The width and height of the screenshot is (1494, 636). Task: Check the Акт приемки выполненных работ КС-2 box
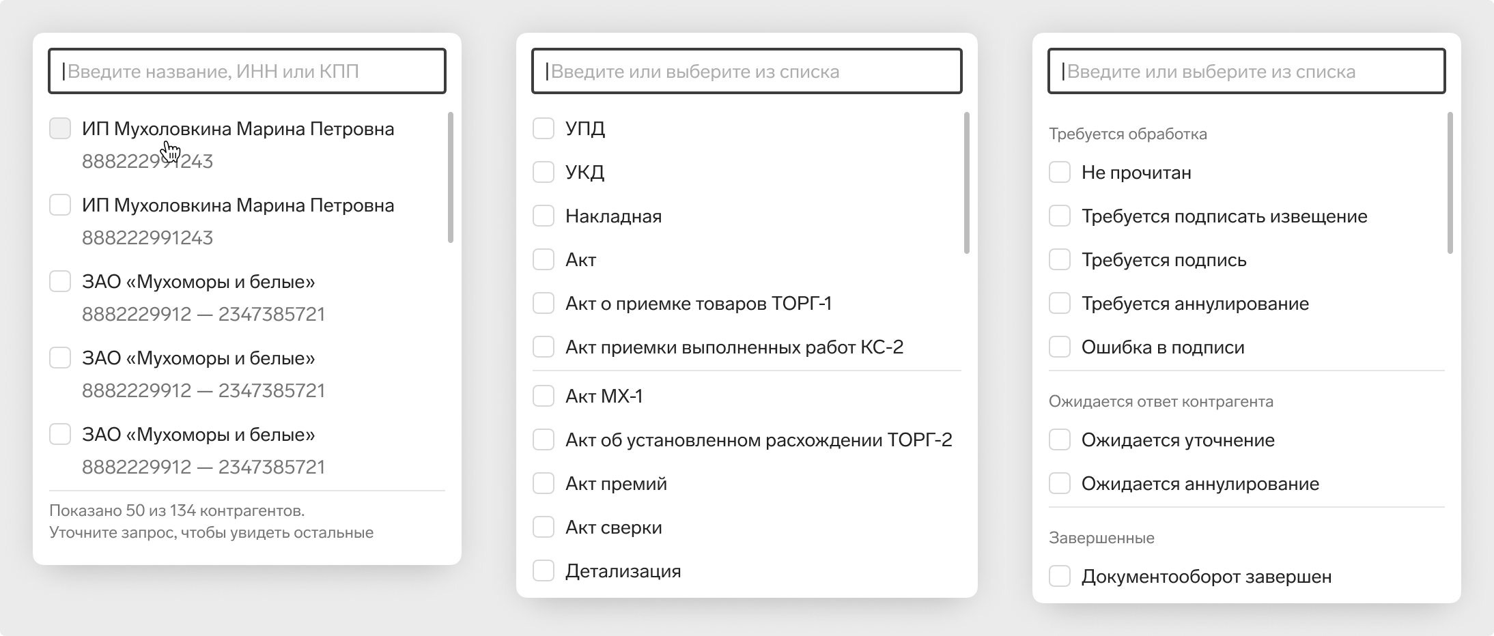(544, 347)
